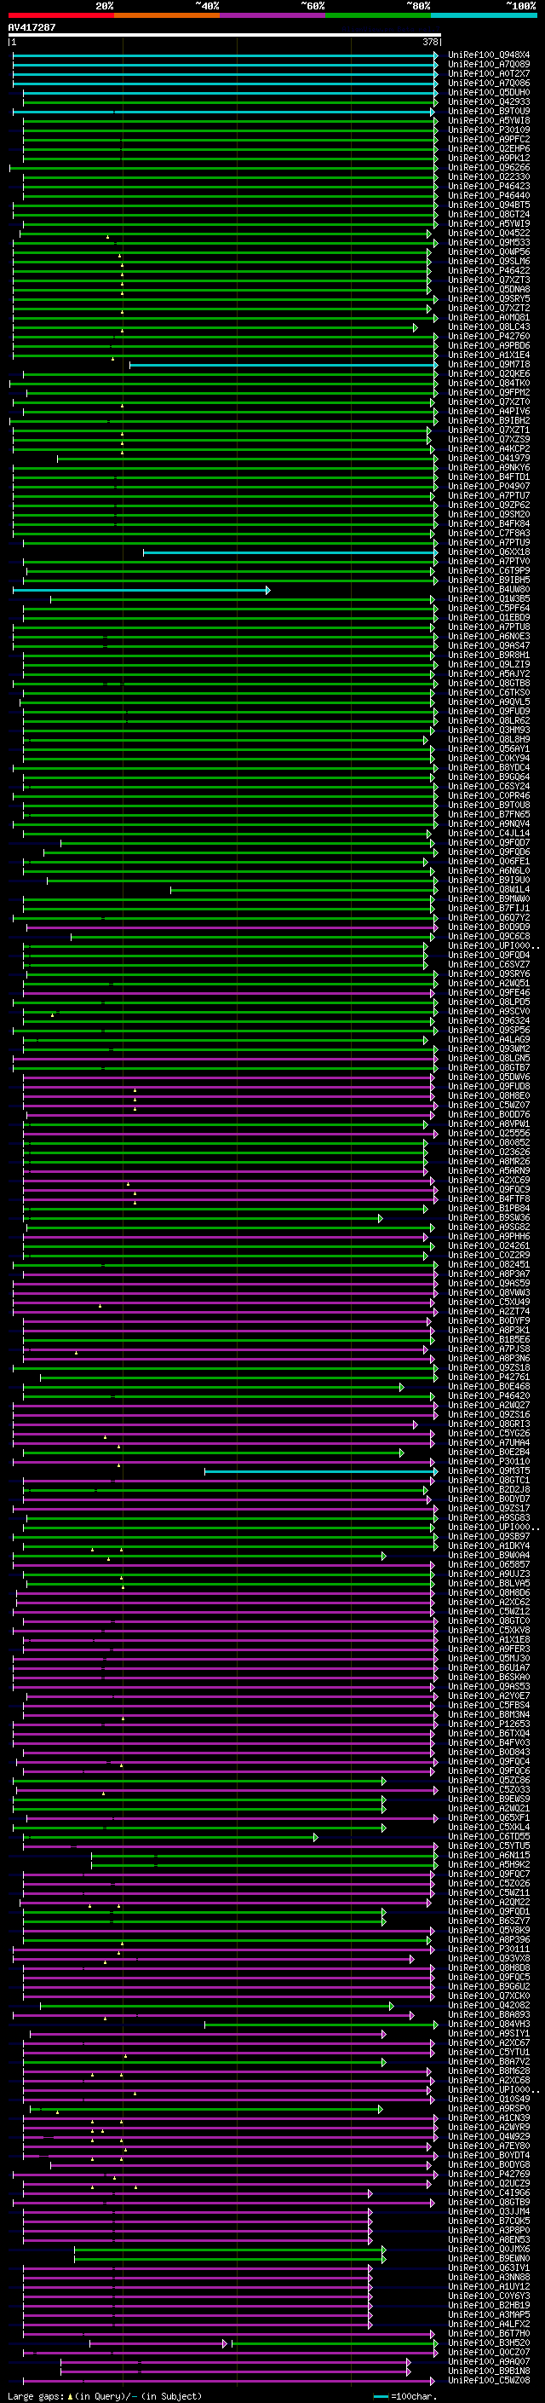This screenshot has width=545, height=2403.
Task: Select the UniRef100_A9UJZ3 label
Action: 489,1574
